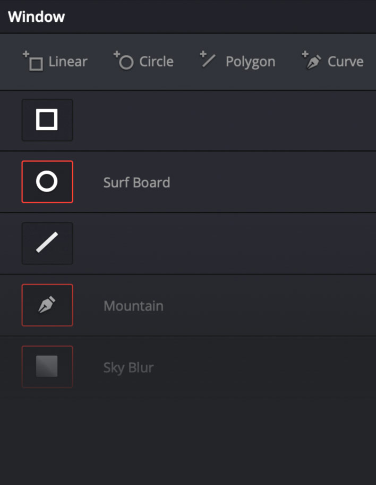Click the Curve text label in toolbar
Screen dimensions: 376x485
tap(345, 62)
